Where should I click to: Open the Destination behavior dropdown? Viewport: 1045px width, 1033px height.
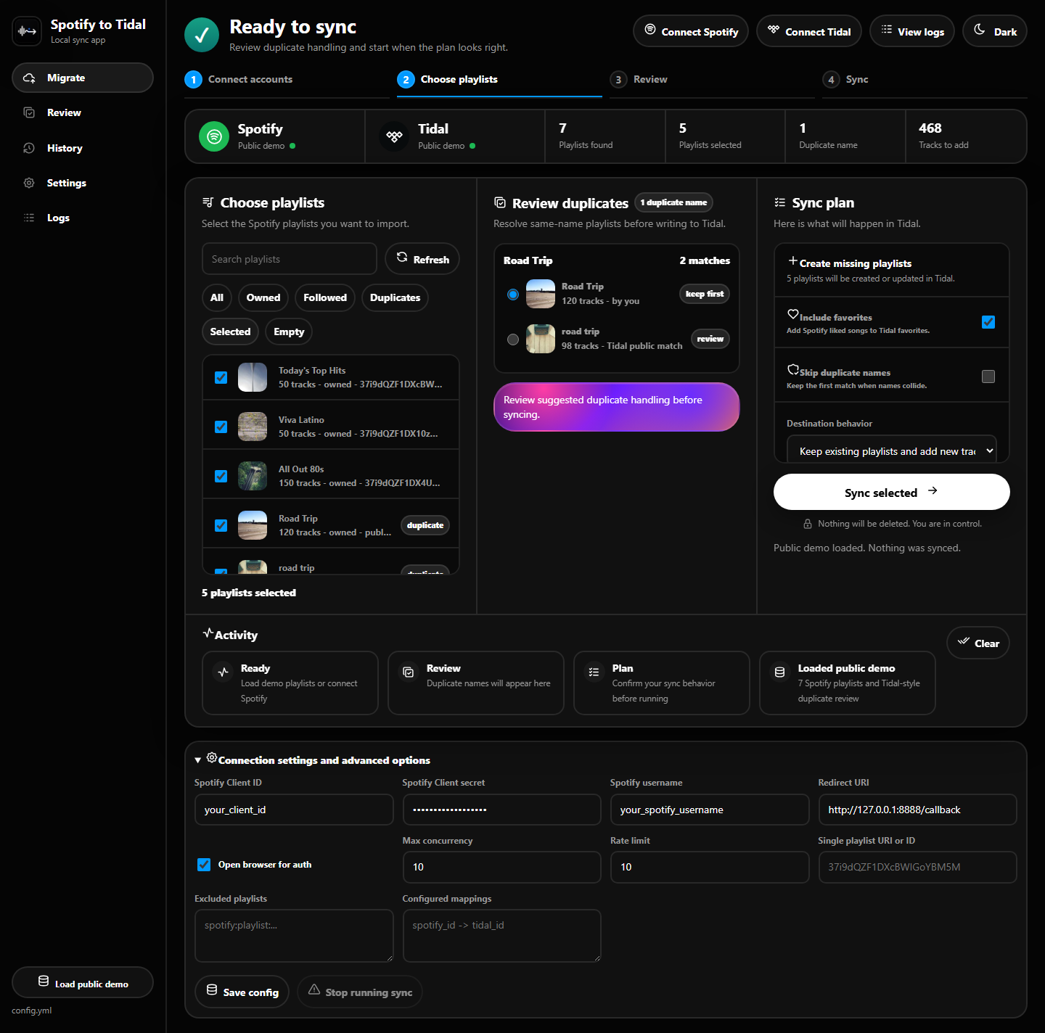[892, 450]
